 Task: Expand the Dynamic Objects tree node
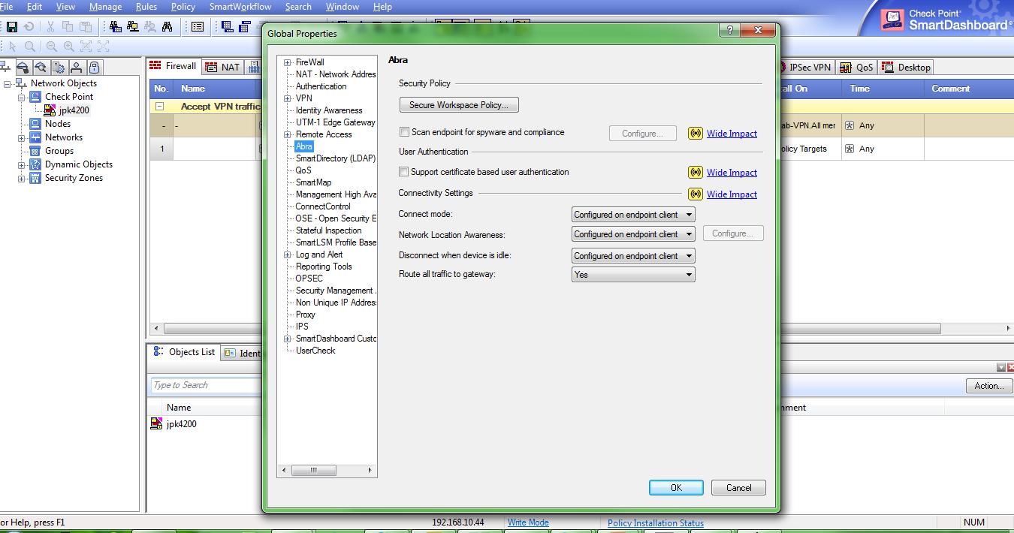pyautogui.click(x=22, y=165)
